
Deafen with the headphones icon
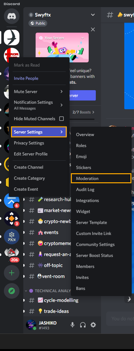tap(83, 325)
